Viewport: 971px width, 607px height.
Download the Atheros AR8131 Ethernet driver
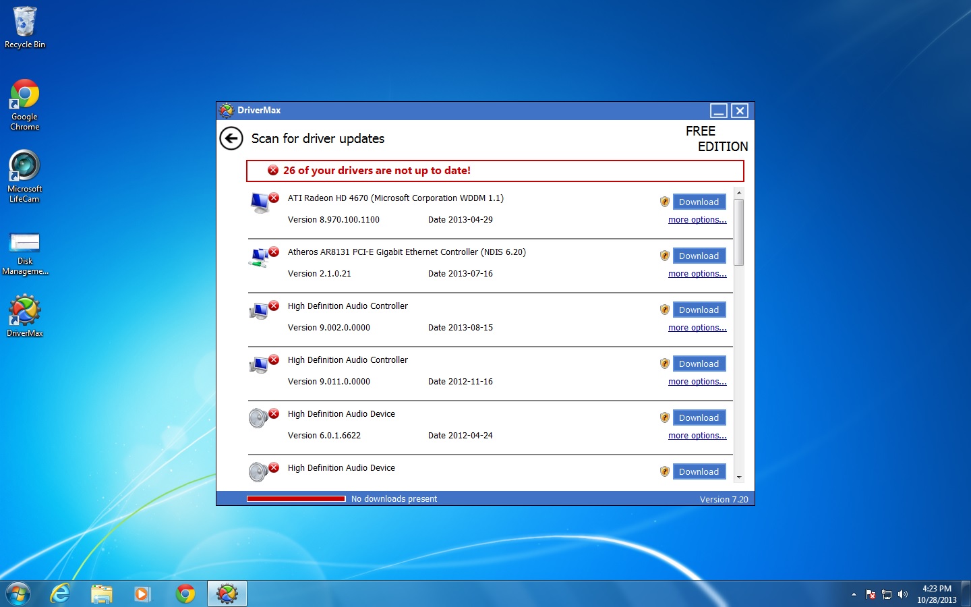click(699, 256)
